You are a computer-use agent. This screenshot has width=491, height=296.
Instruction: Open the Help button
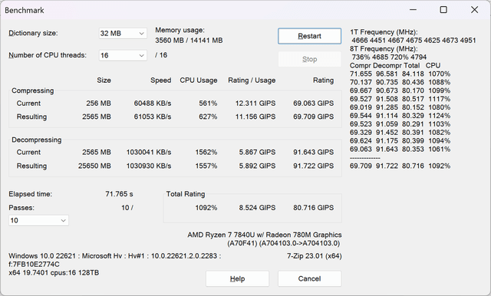[x=237, y=278]
